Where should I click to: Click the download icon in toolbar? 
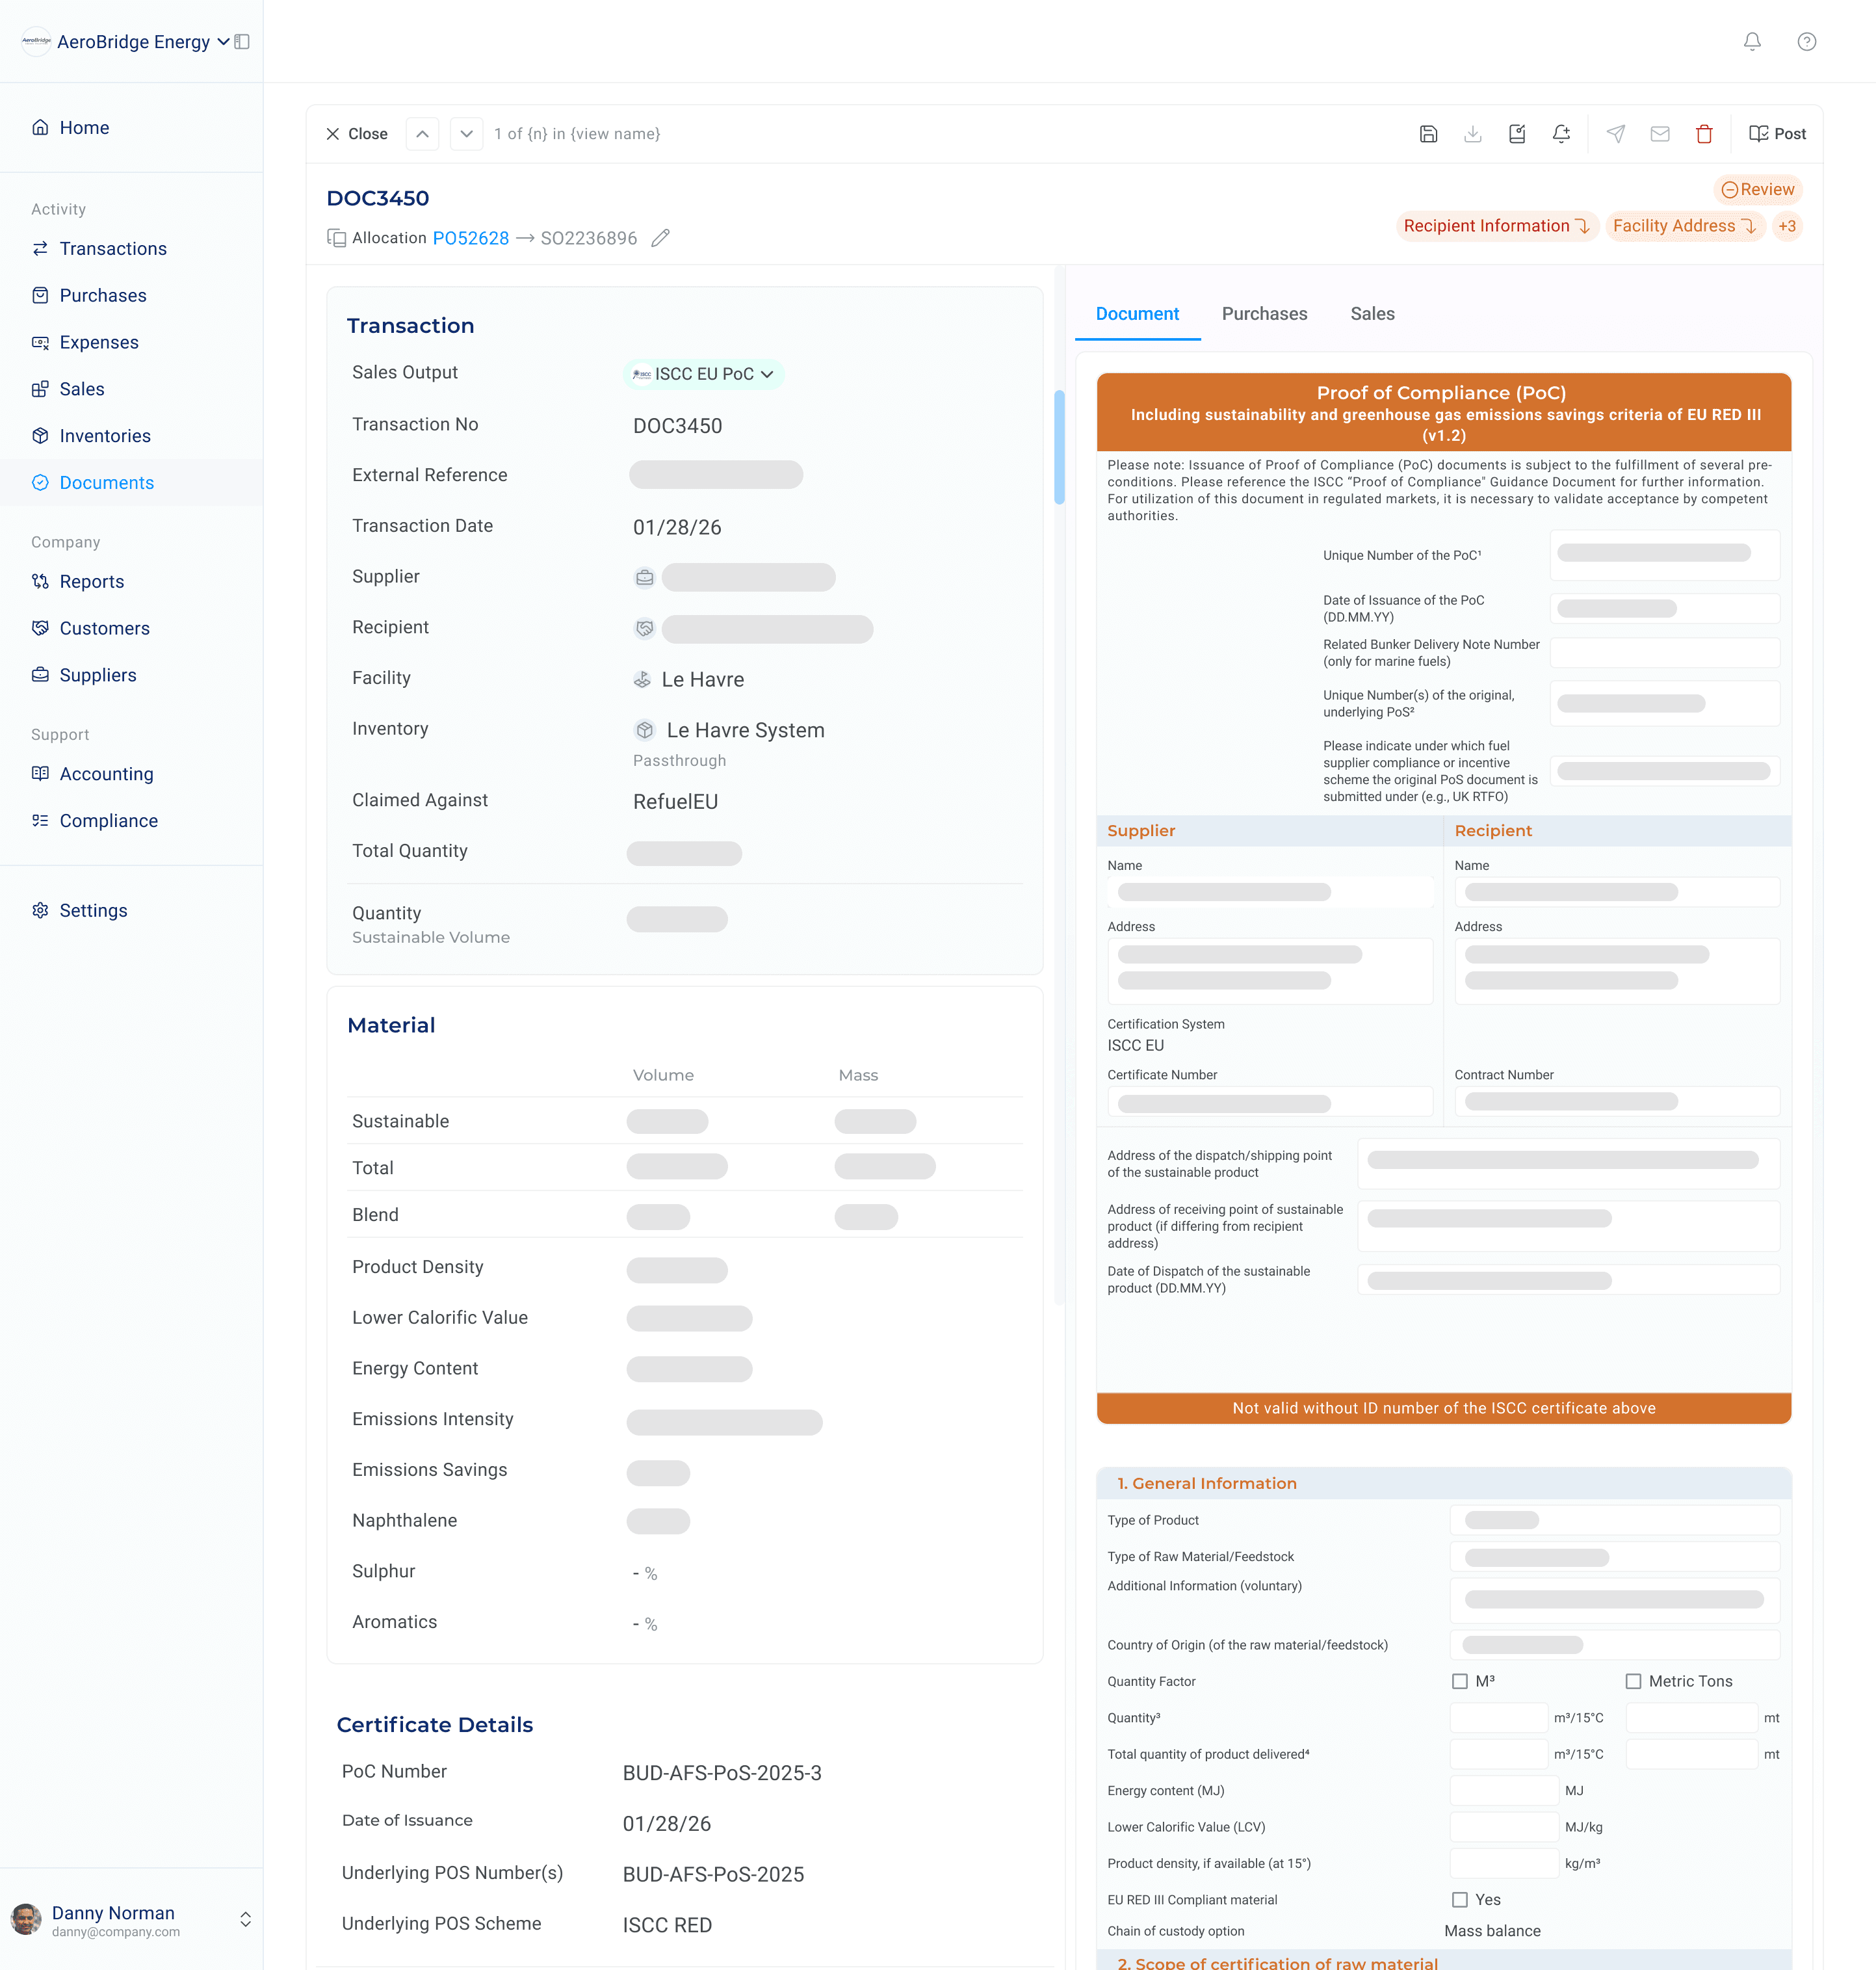pyautogui.click(x=1472, y=134)
